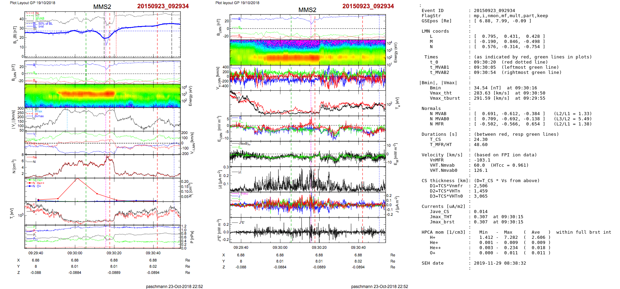Click the "J*E' [nW m⁻³]" axis label
The height and width of the screenshot is (289, 620).
tap(219, 230)
